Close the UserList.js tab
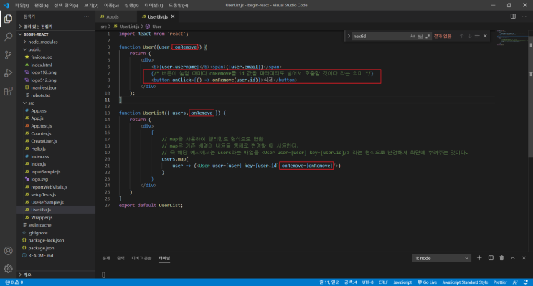The height and width of the screenshot is (286, 533). [173, 16]
